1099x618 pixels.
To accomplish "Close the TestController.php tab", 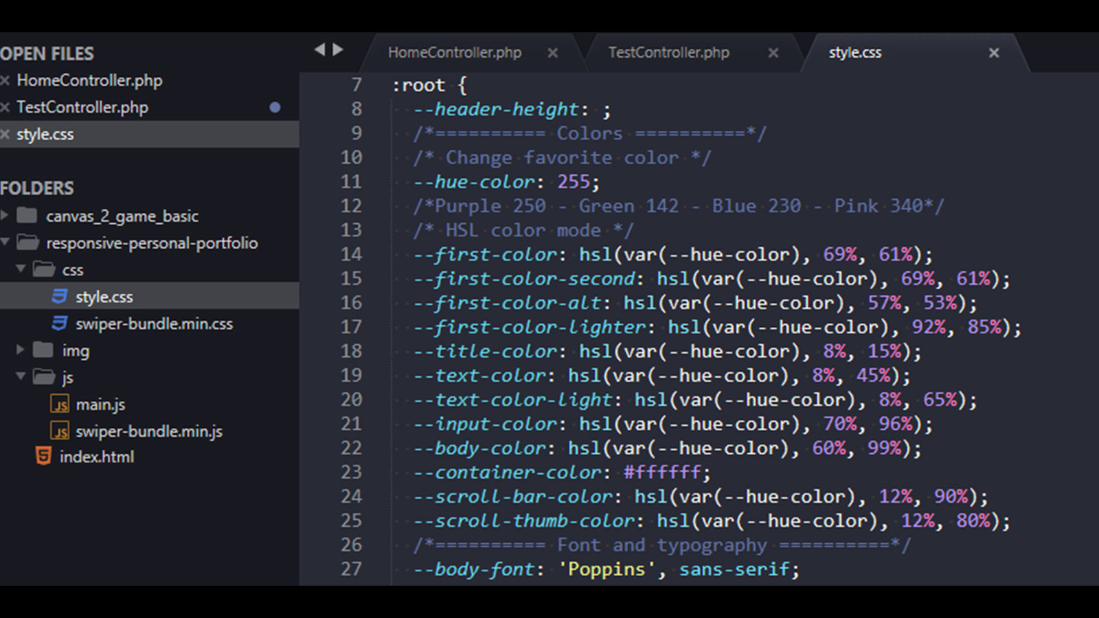I will coord(773,53).
